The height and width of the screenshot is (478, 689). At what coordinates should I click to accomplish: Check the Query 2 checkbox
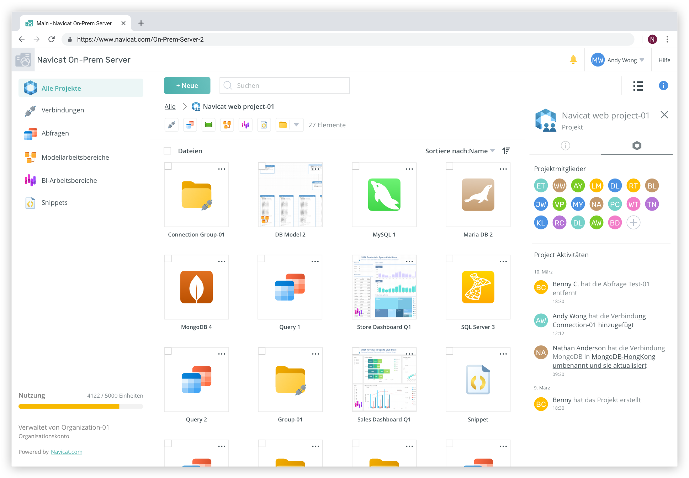[168, 351]
